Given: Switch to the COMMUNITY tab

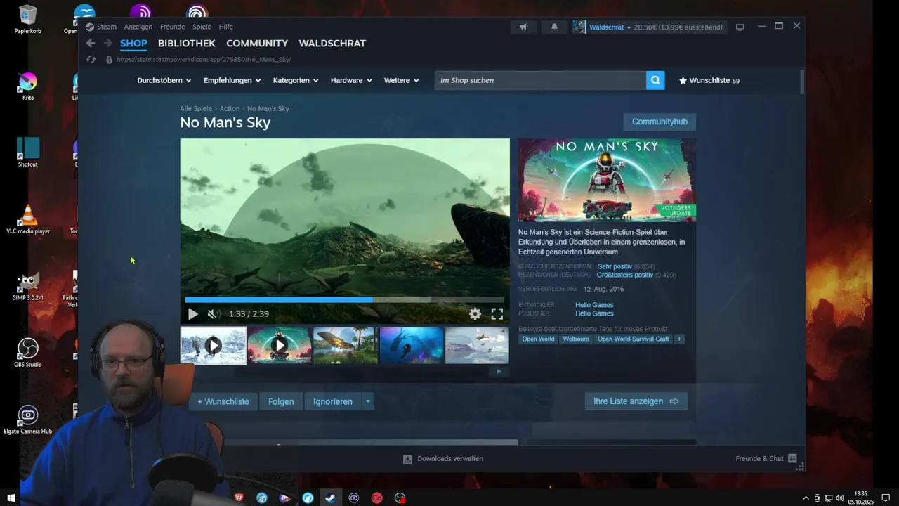Looking at the screenshot, I should [x=257, y=43].
